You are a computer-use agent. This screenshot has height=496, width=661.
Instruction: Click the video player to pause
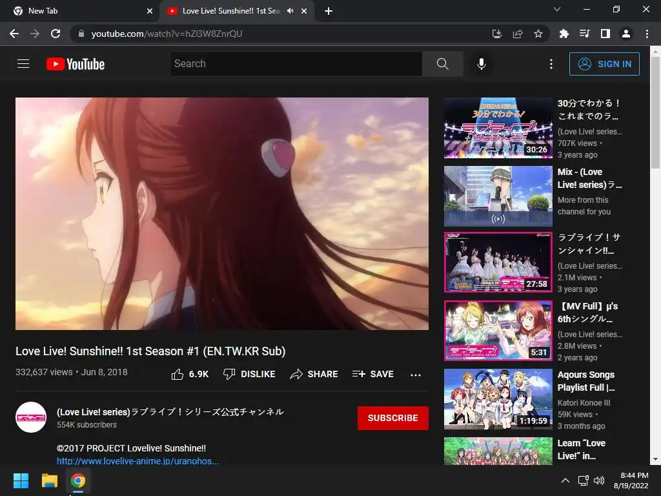pyautogui.click(x=222, y=214)
